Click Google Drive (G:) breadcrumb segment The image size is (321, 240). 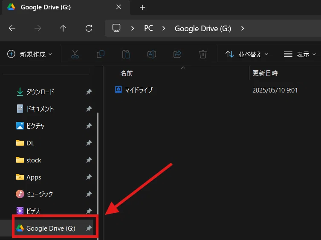[203, 29]
